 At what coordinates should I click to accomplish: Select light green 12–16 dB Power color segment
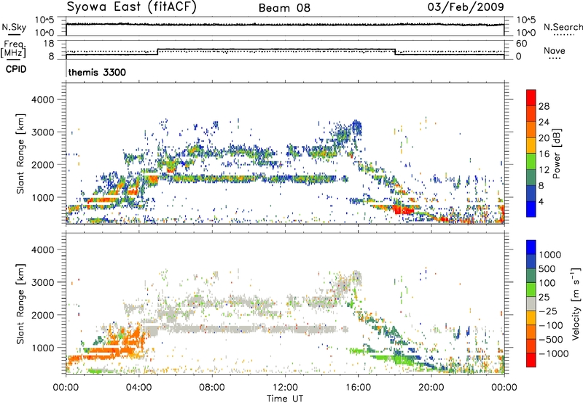coord(531,161)
